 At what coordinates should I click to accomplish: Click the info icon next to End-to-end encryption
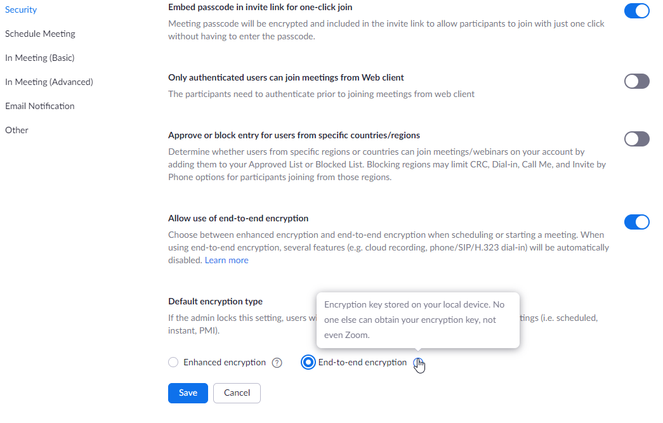417,363
